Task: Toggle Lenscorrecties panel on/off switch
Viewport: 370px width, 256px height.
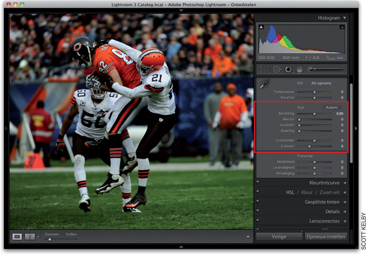Action: point(258,221)
